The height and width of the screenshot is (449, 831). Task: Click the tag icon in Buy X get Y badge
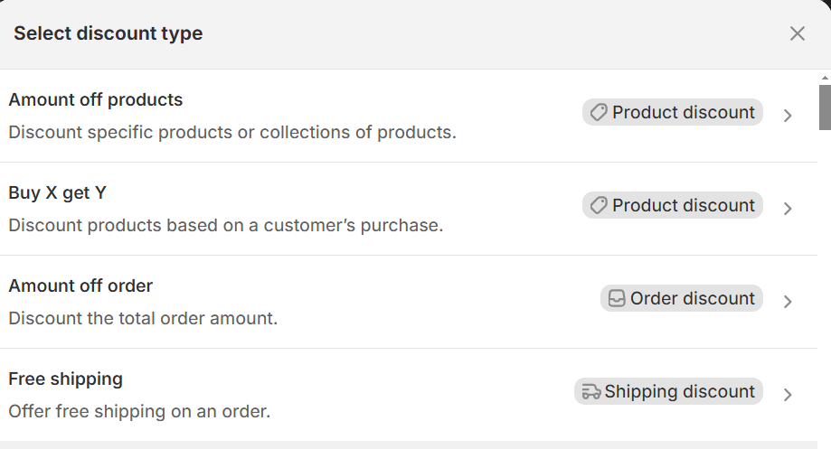point(598,206)
